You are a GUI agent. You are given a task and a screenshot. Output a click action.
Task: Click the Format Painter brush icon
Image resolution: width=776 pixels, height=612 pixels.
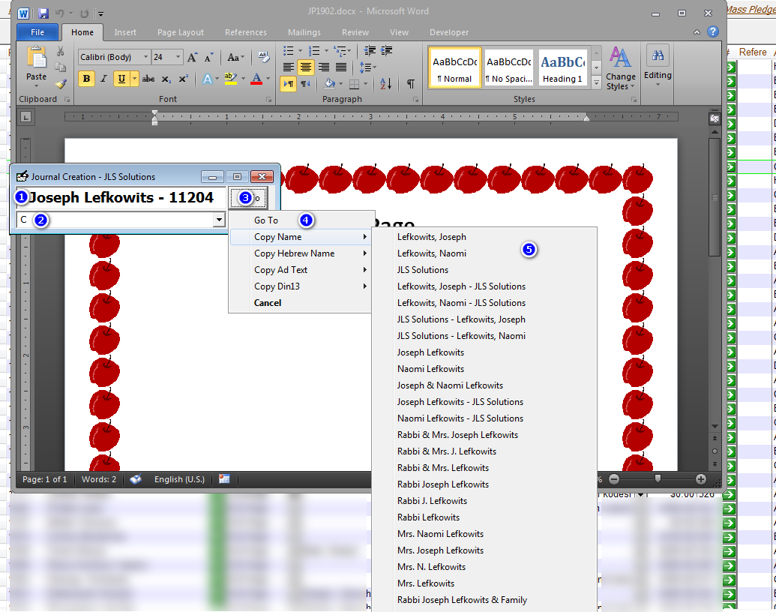(x=61, y=83)
